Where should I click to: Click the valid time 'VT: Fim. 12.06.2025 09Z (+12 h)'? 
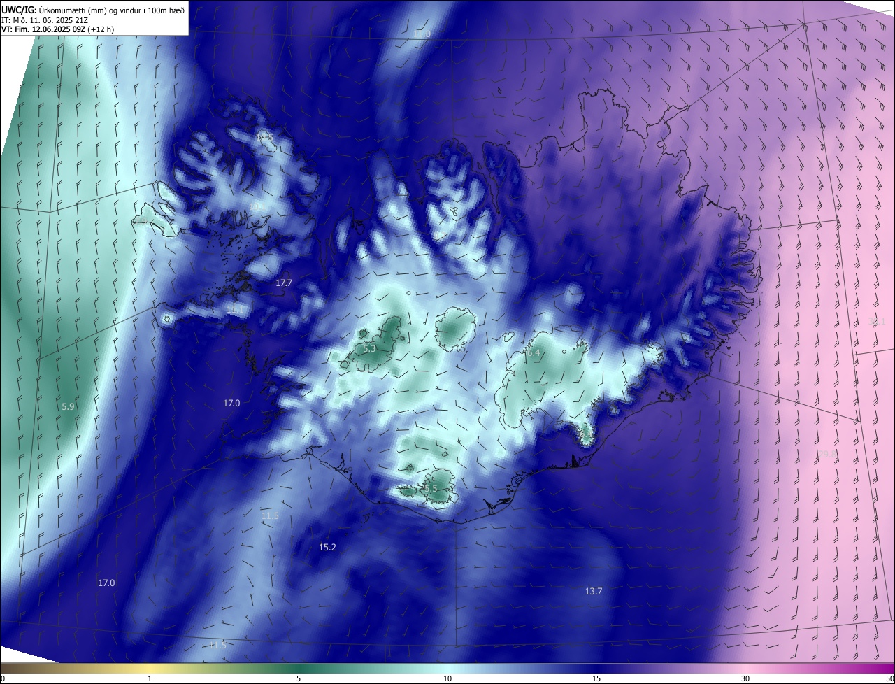[x=58, y=29]
